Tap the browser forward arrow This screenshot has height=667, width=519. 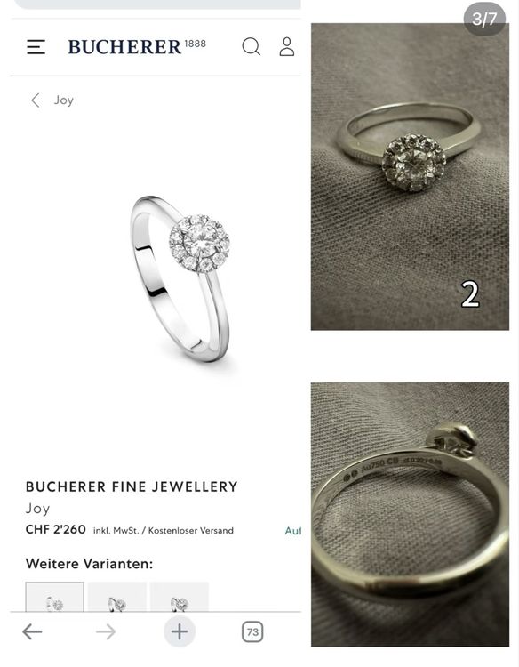pos(106,631)
